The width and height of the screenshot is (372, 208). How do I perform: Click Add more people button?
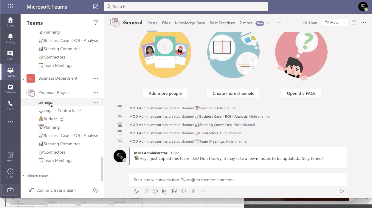pyautogui.click(x=165, y=93)
